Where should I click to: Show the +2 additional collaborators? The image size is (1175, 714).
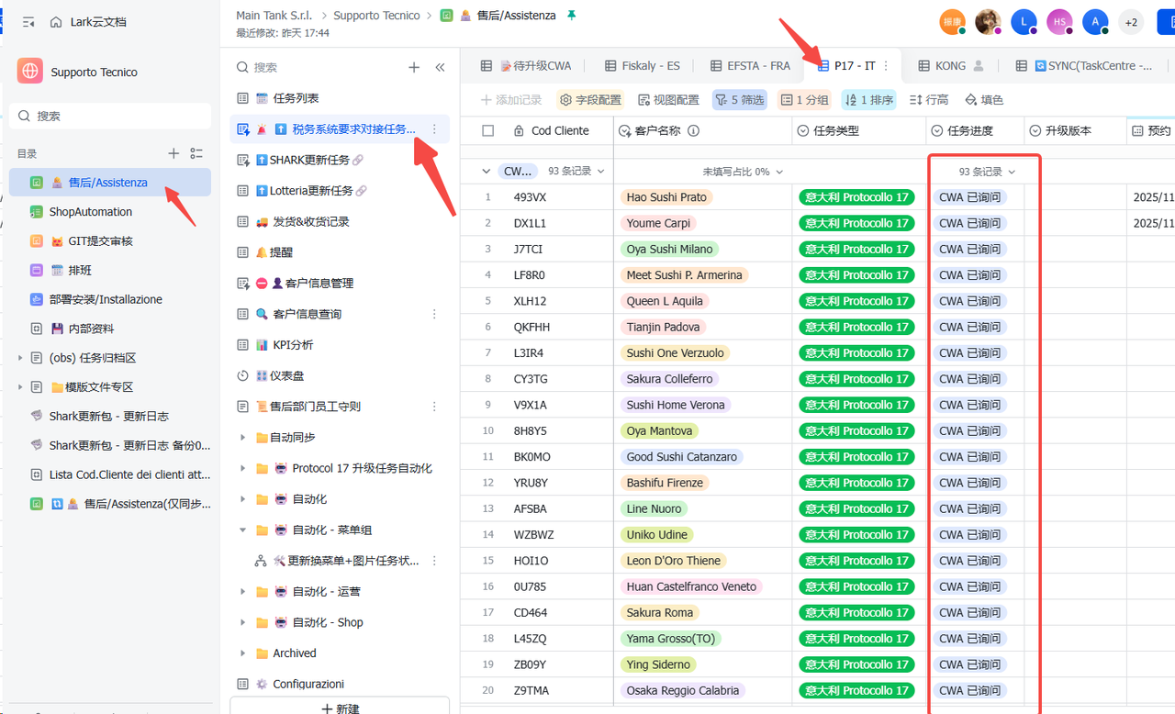tap(1131, 22)
